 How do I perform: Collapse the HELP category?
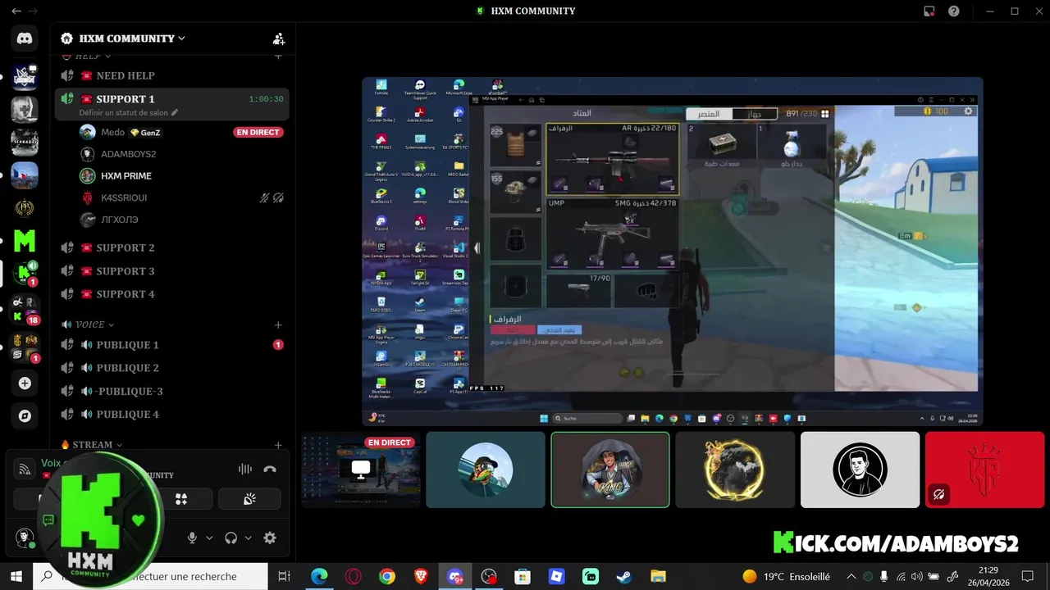(86, 56)
